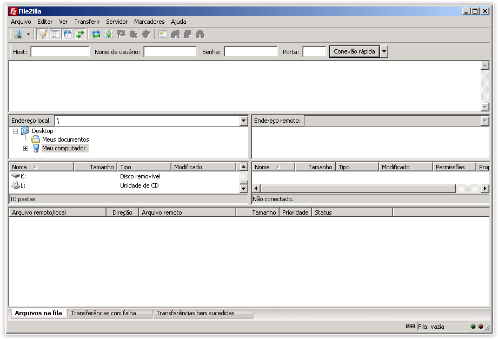Collapse the Desktop tree node
Viewport: 498px width, 339px height.
[x=15, y=131]
